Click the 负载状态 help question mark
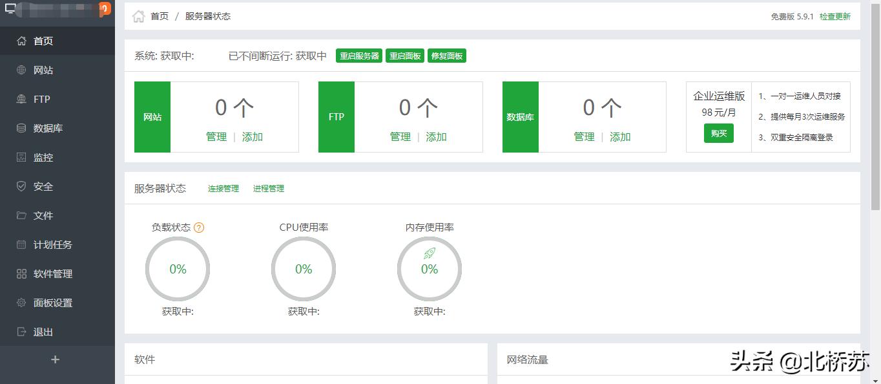 coord(199,227)
